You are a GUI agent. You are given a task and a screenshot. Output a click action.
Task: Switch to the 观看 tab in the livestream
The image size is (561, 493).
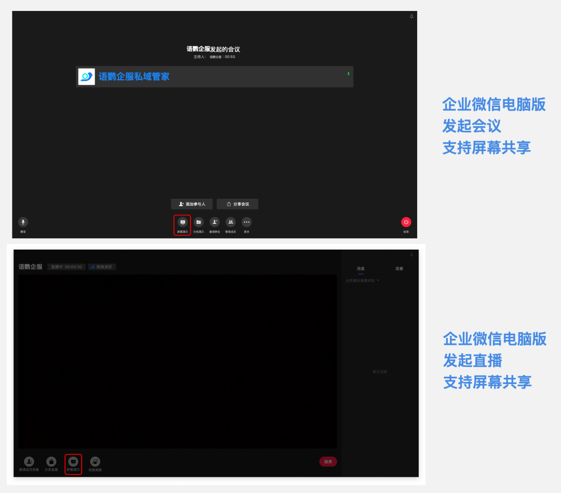pyautogui.click(x=399, y=269)
